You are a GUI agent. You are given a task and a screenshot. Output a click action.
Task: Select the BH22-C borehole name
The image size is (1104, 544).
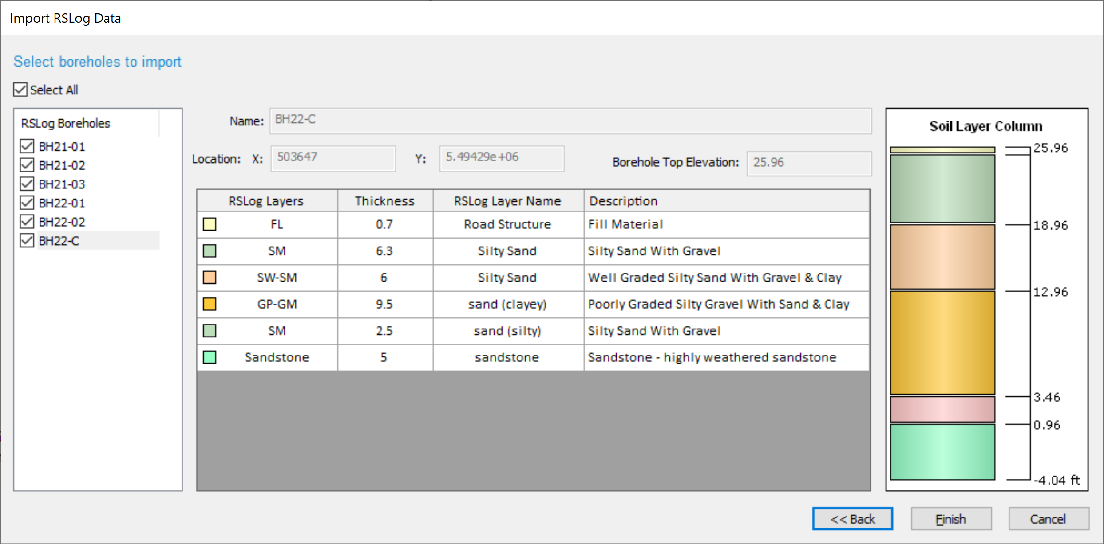click(59, 241)
